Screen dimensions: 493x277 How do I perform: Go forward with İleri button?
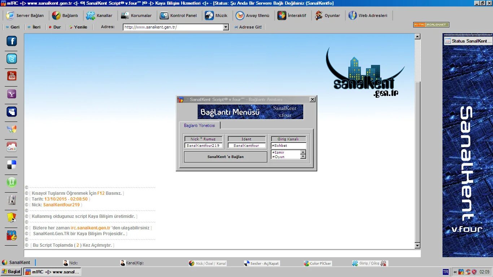pos(34,27)
